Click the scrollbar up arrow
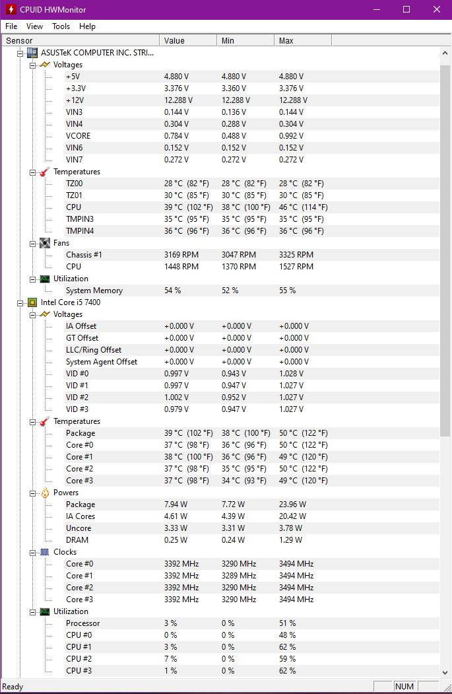The height and width of the screenshot is (694, 452). pyautogui.click(x=445, y=53)
